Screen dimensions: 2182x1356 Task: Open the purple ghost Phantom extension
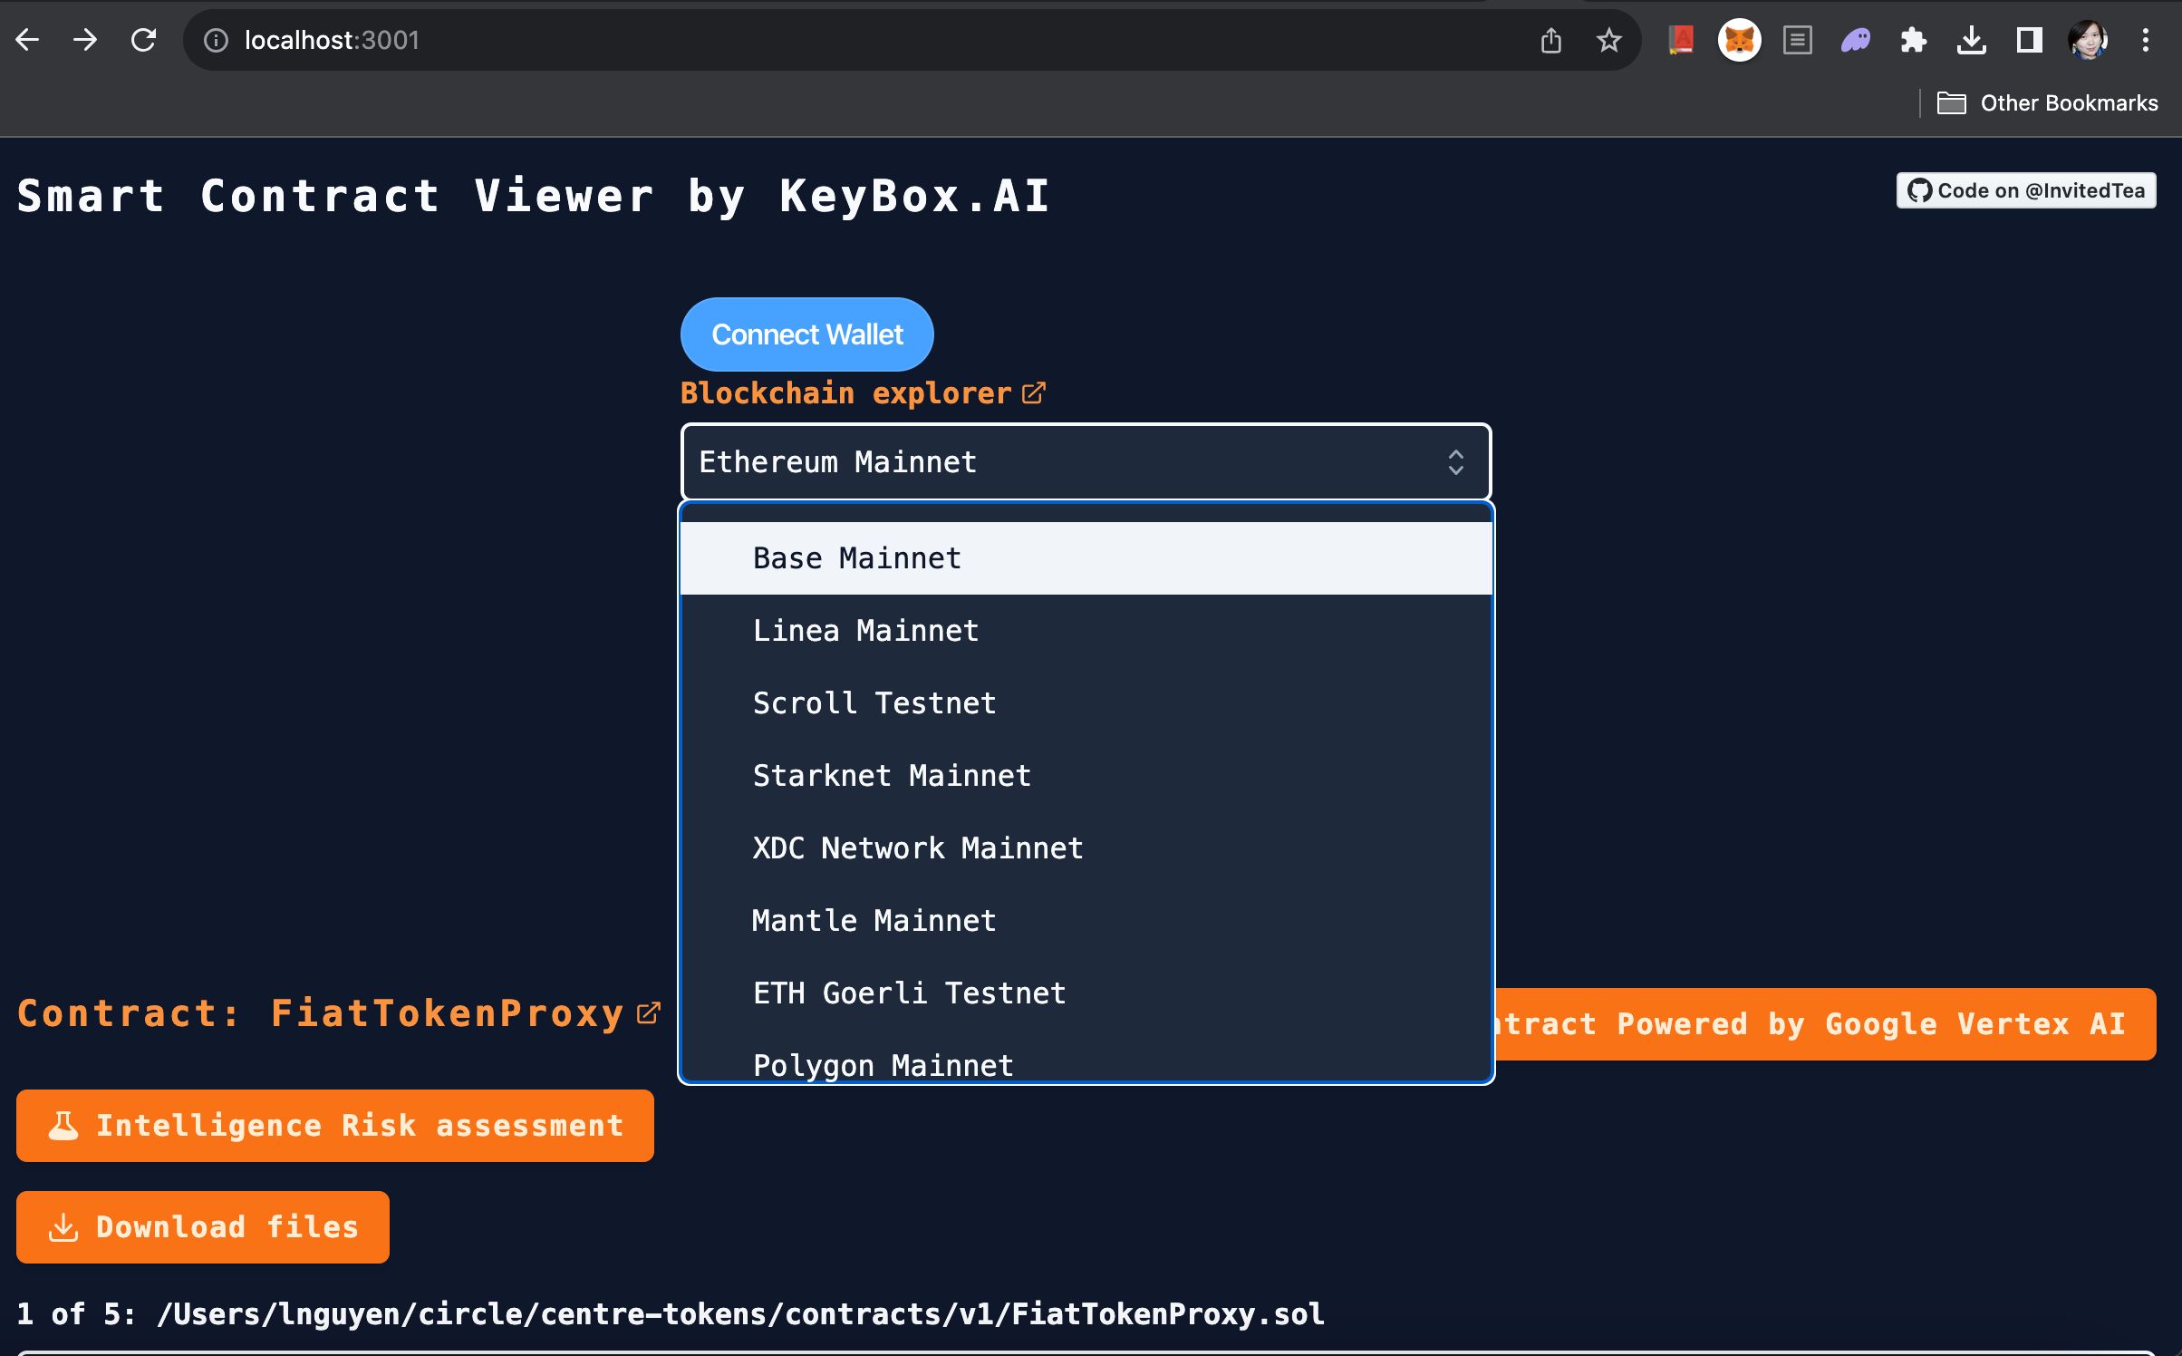pyautogui.click(x=1855, y=40)
